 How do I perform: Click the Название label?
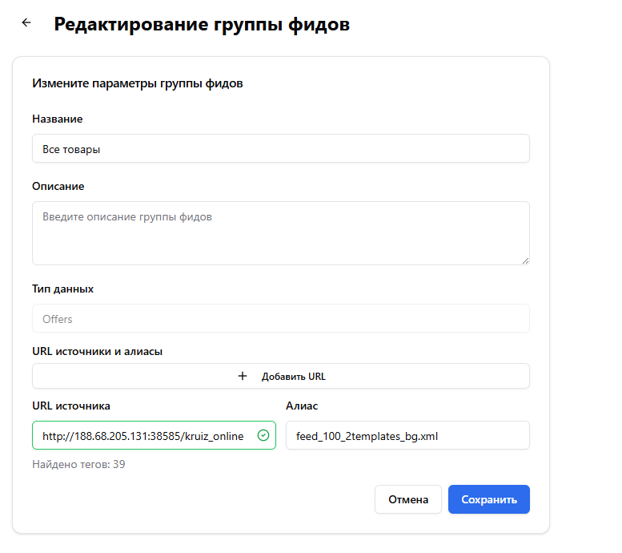pyautogui.click(x=58, y=119)
